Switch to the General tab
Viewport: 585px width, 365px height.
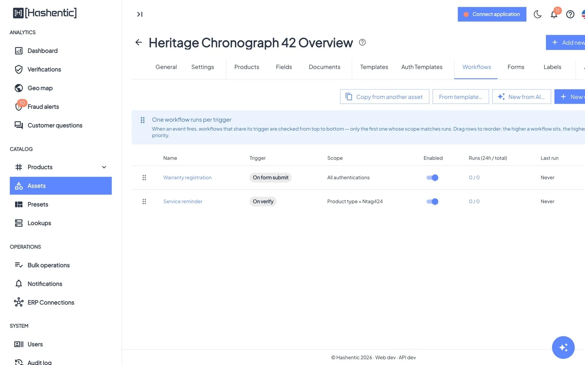(x=166, y=67)
